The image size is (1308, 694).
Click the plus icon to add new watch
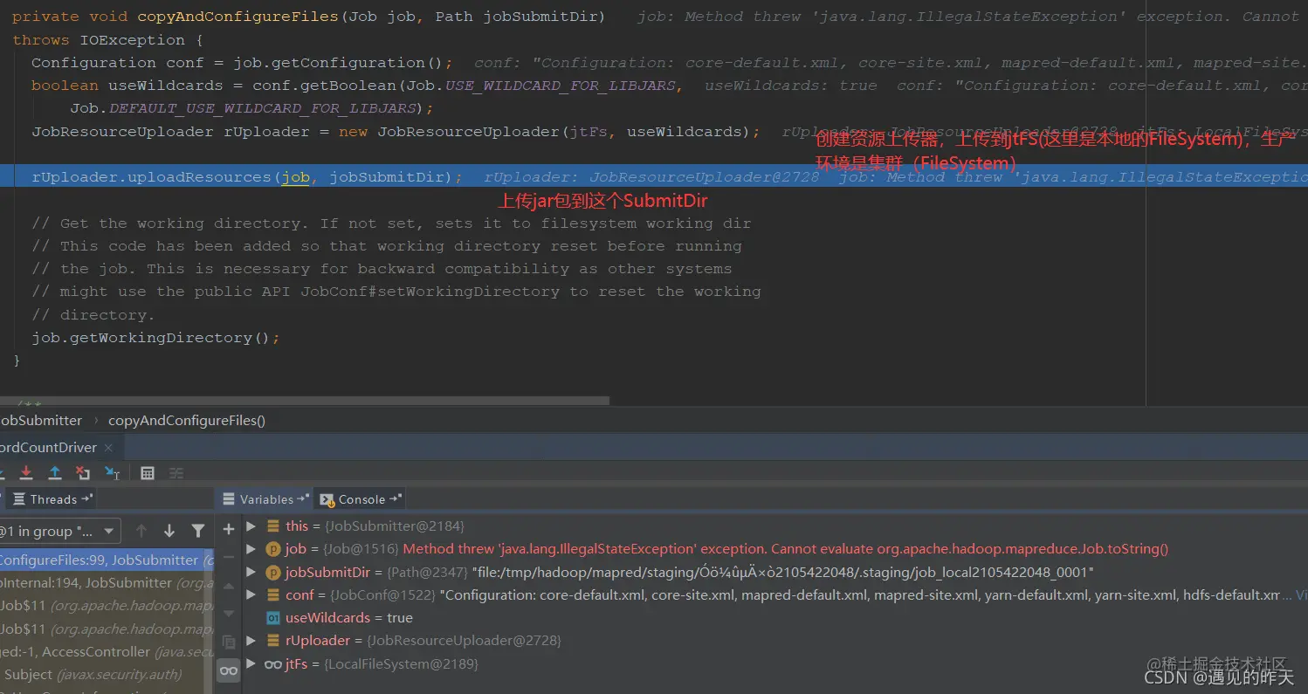coord(229,529)
